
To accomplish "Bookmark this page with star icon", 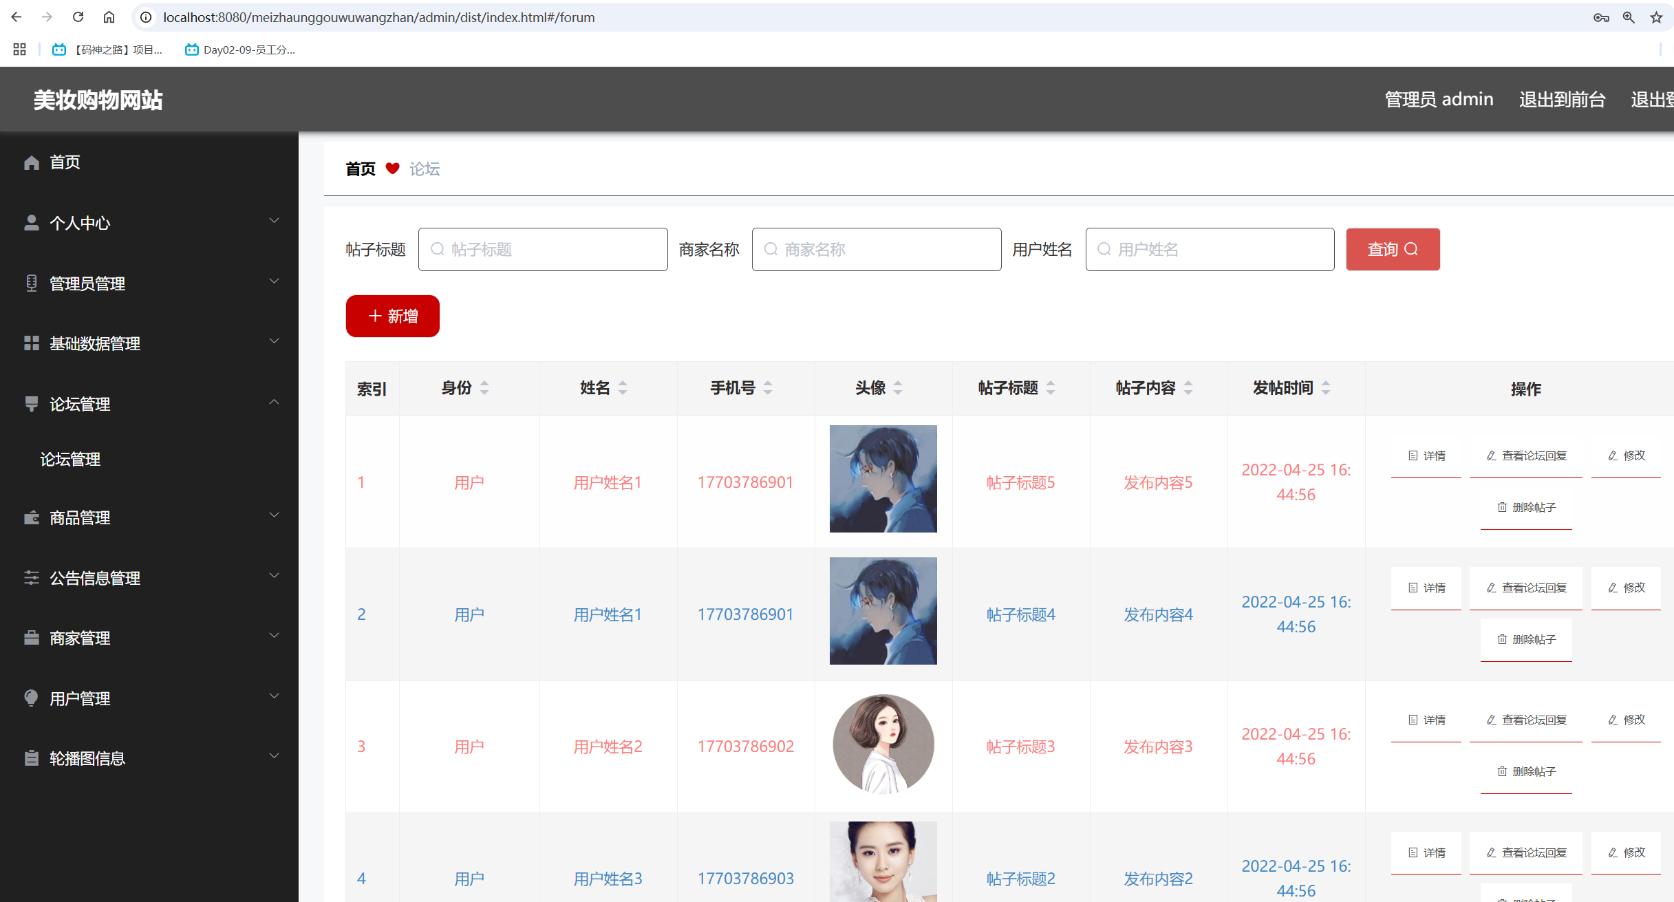I will pyautogui.click(x=1656, y=18).
